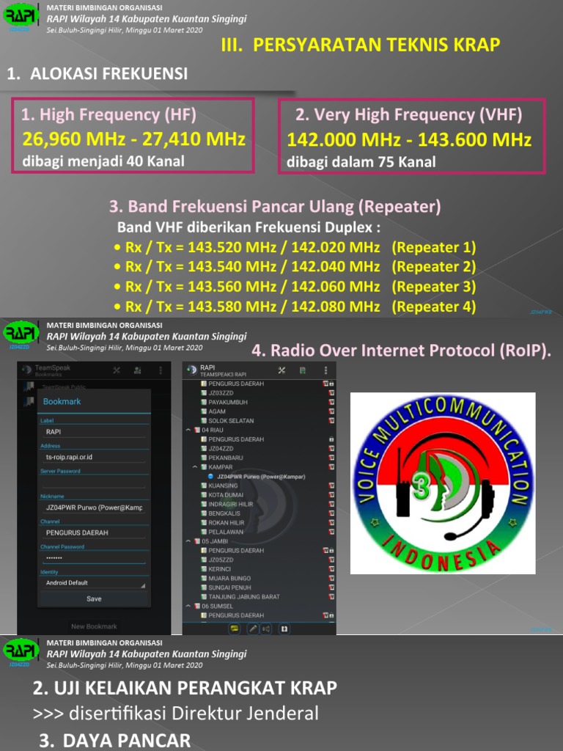The image size is (563, 751).
Task: Open the overflow menu in TeamSpeak Bookmarks header
Action: pyautogui.click(x=161, y=370)
